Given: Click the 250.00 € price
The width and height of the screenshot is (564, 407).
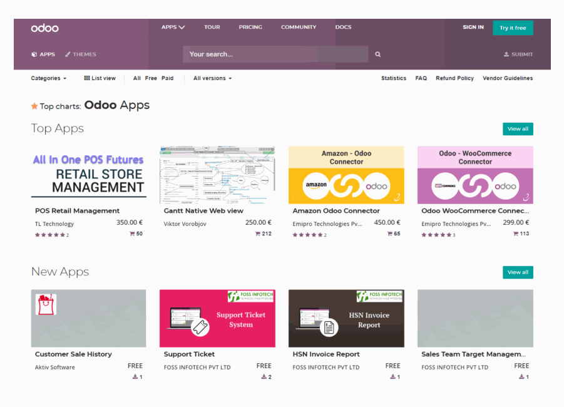Looking at the screenshot, I should (259, 222).
